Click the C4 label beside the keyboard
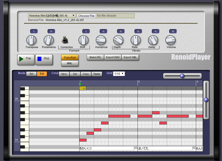 pos(17,140)
